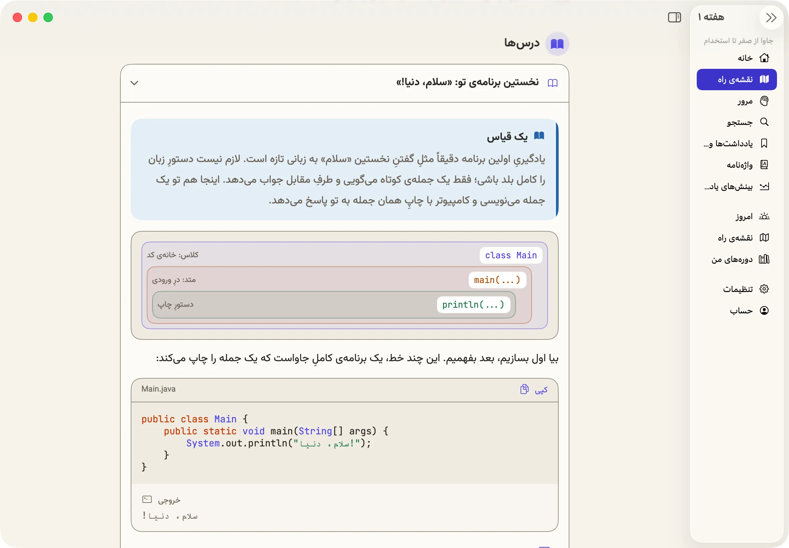Click the map icon of the lower نقشه‌ی راه
Screen dimensions: 789x548
[x=764, y=238]
